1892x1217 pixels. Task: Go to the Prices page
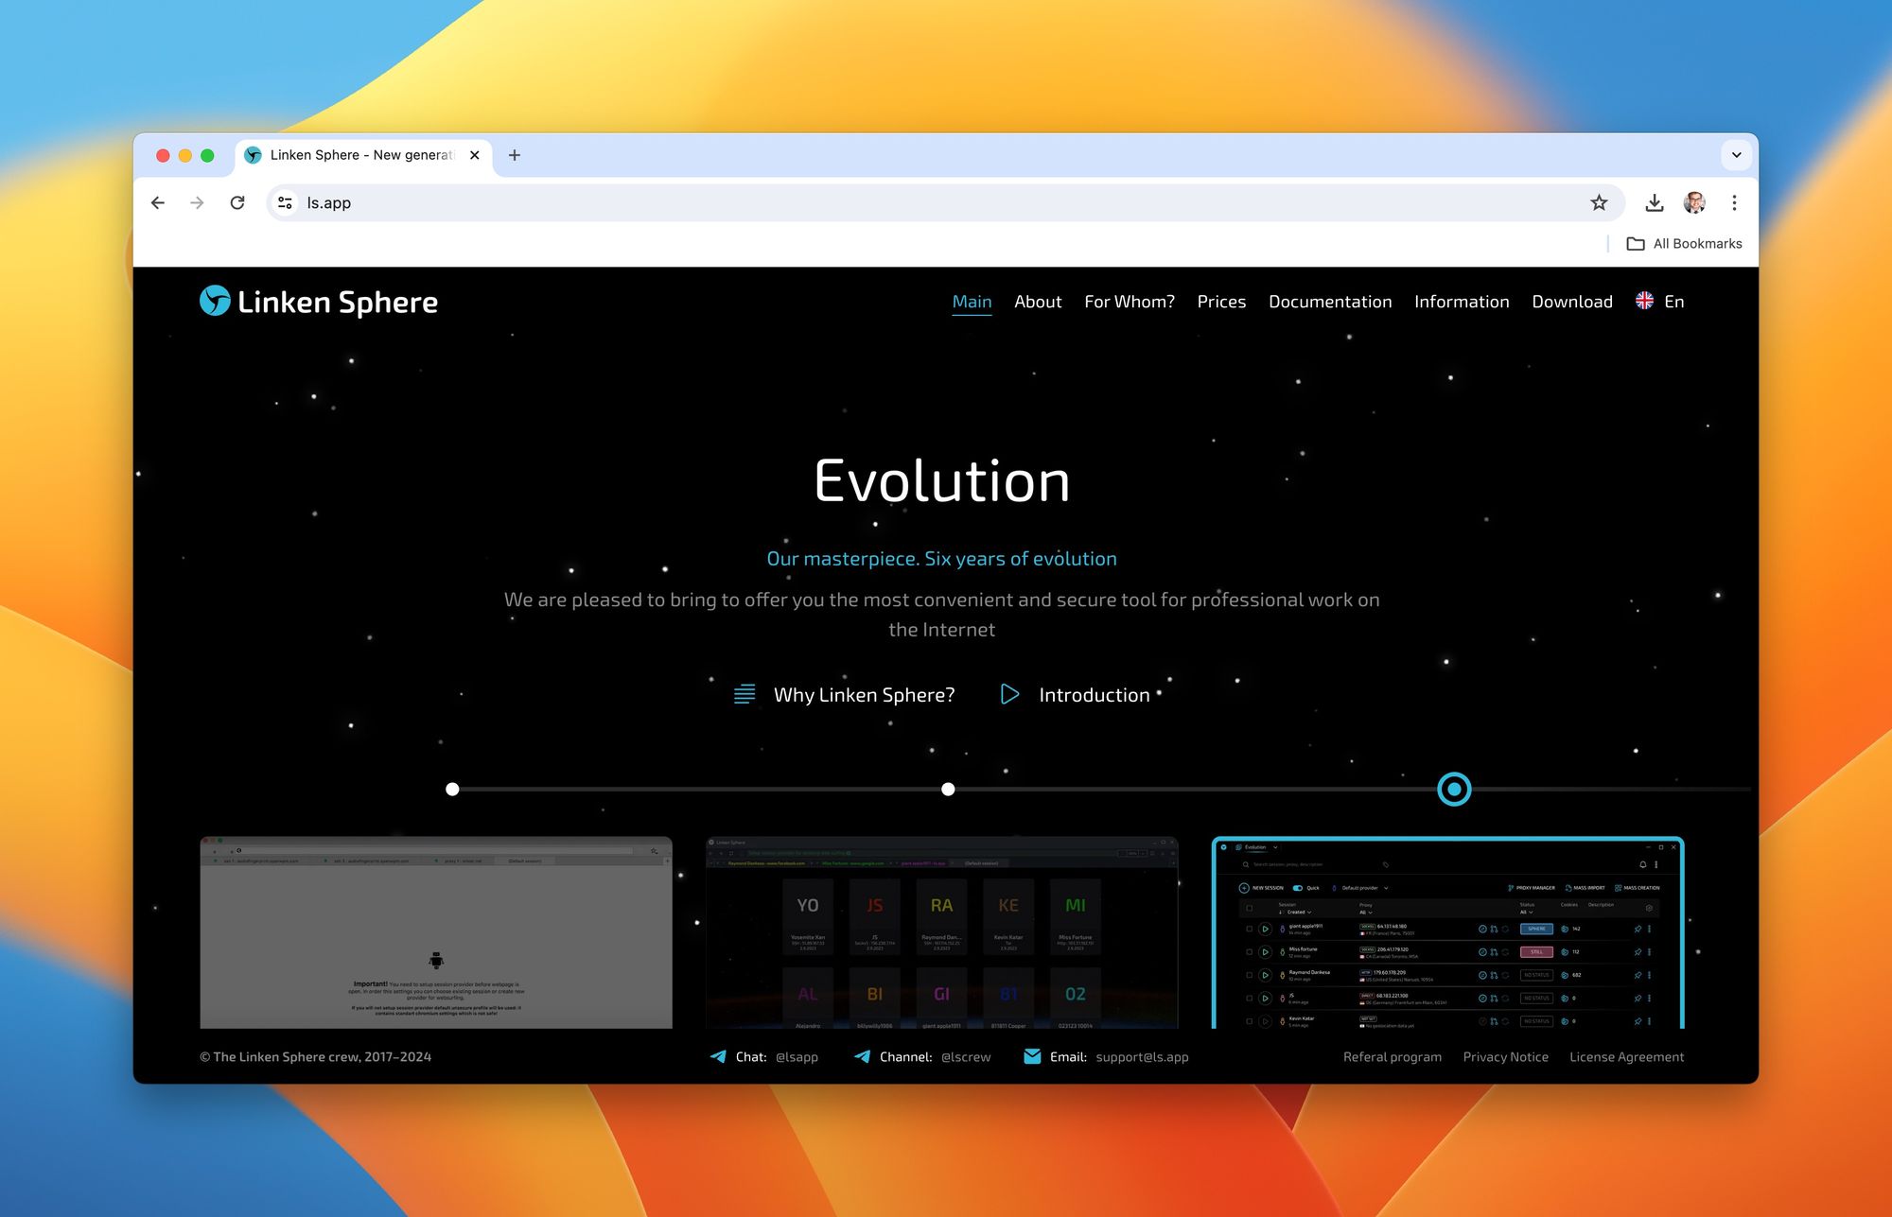coord(1221,302)
